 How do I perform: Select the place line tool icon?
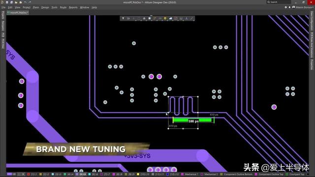[191, 18]
